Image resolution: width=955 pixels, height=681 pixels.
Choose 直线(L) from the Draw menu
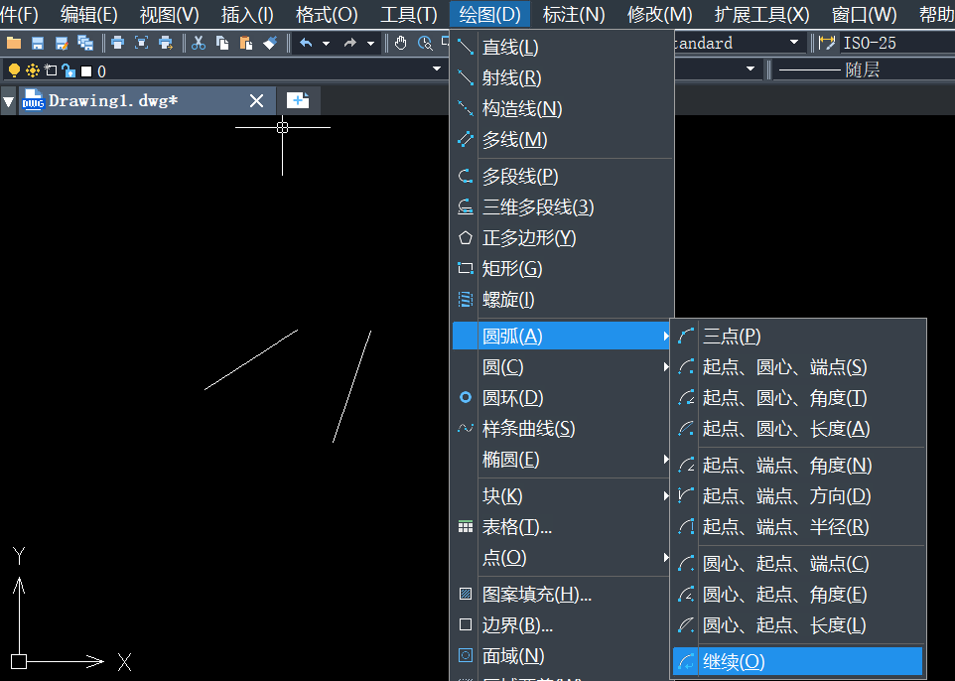563,48
